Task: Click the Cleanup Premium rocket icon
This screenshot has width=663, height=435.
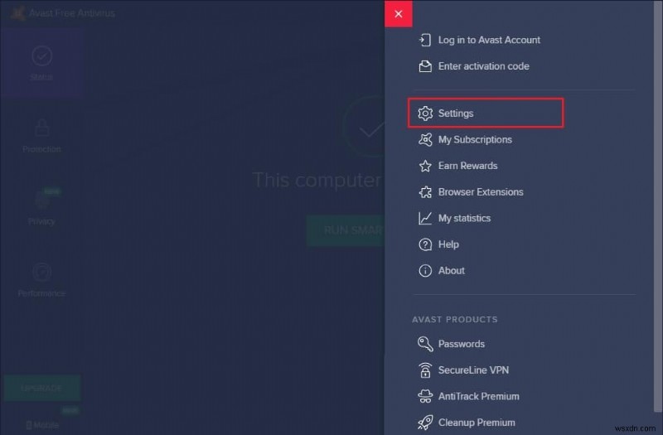Action: click(425, 423)
